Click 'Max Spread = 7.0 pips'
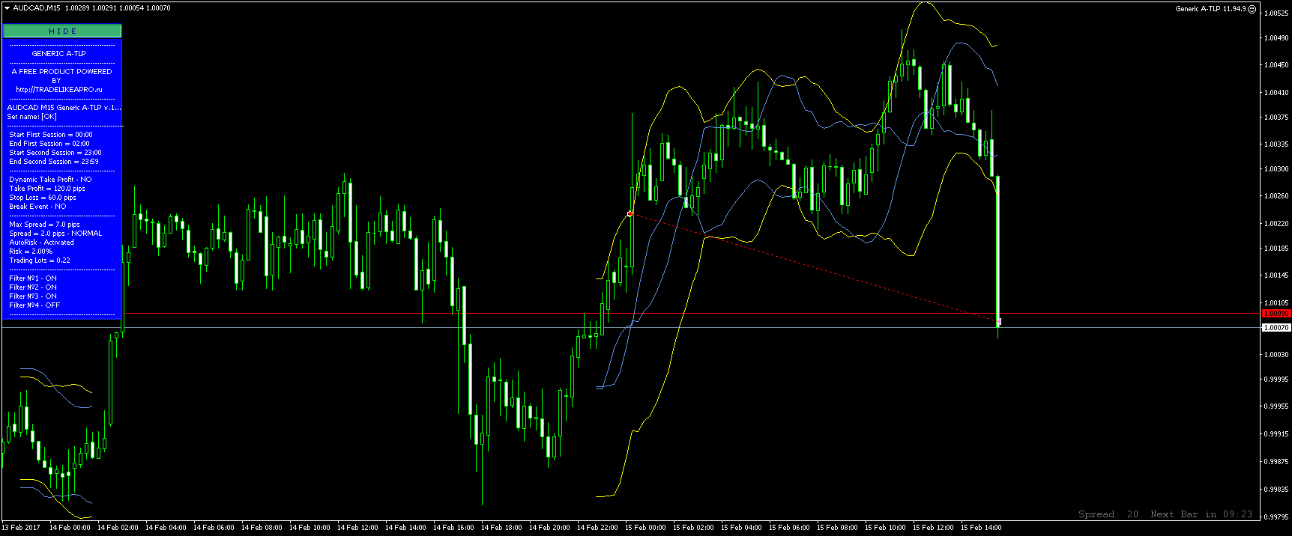 coord(44,225)
